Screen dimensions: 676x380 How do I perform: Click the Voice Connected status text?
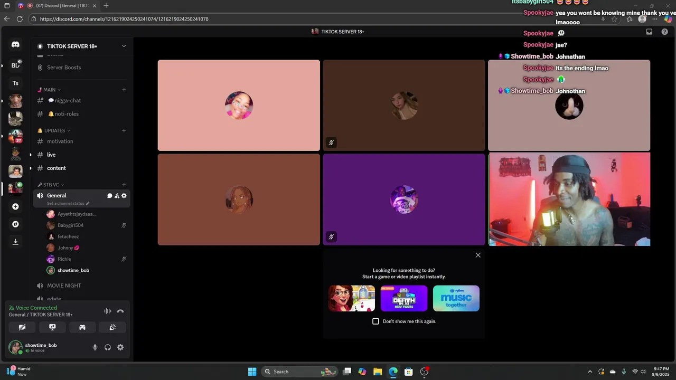point(36,308)
